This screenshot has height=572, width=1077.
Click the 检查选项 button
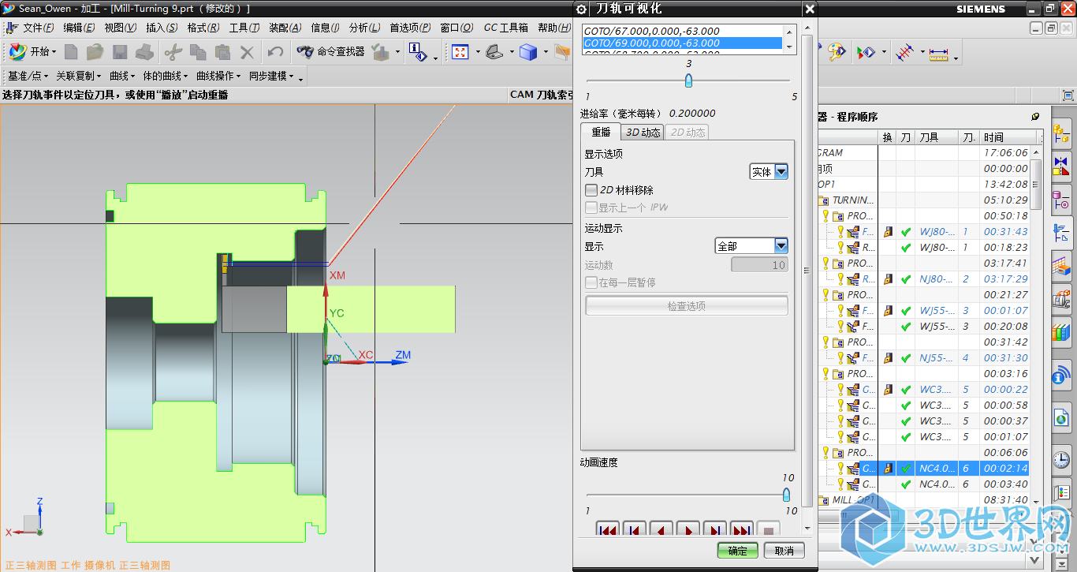pyautogui.click(x=687, y=306)
